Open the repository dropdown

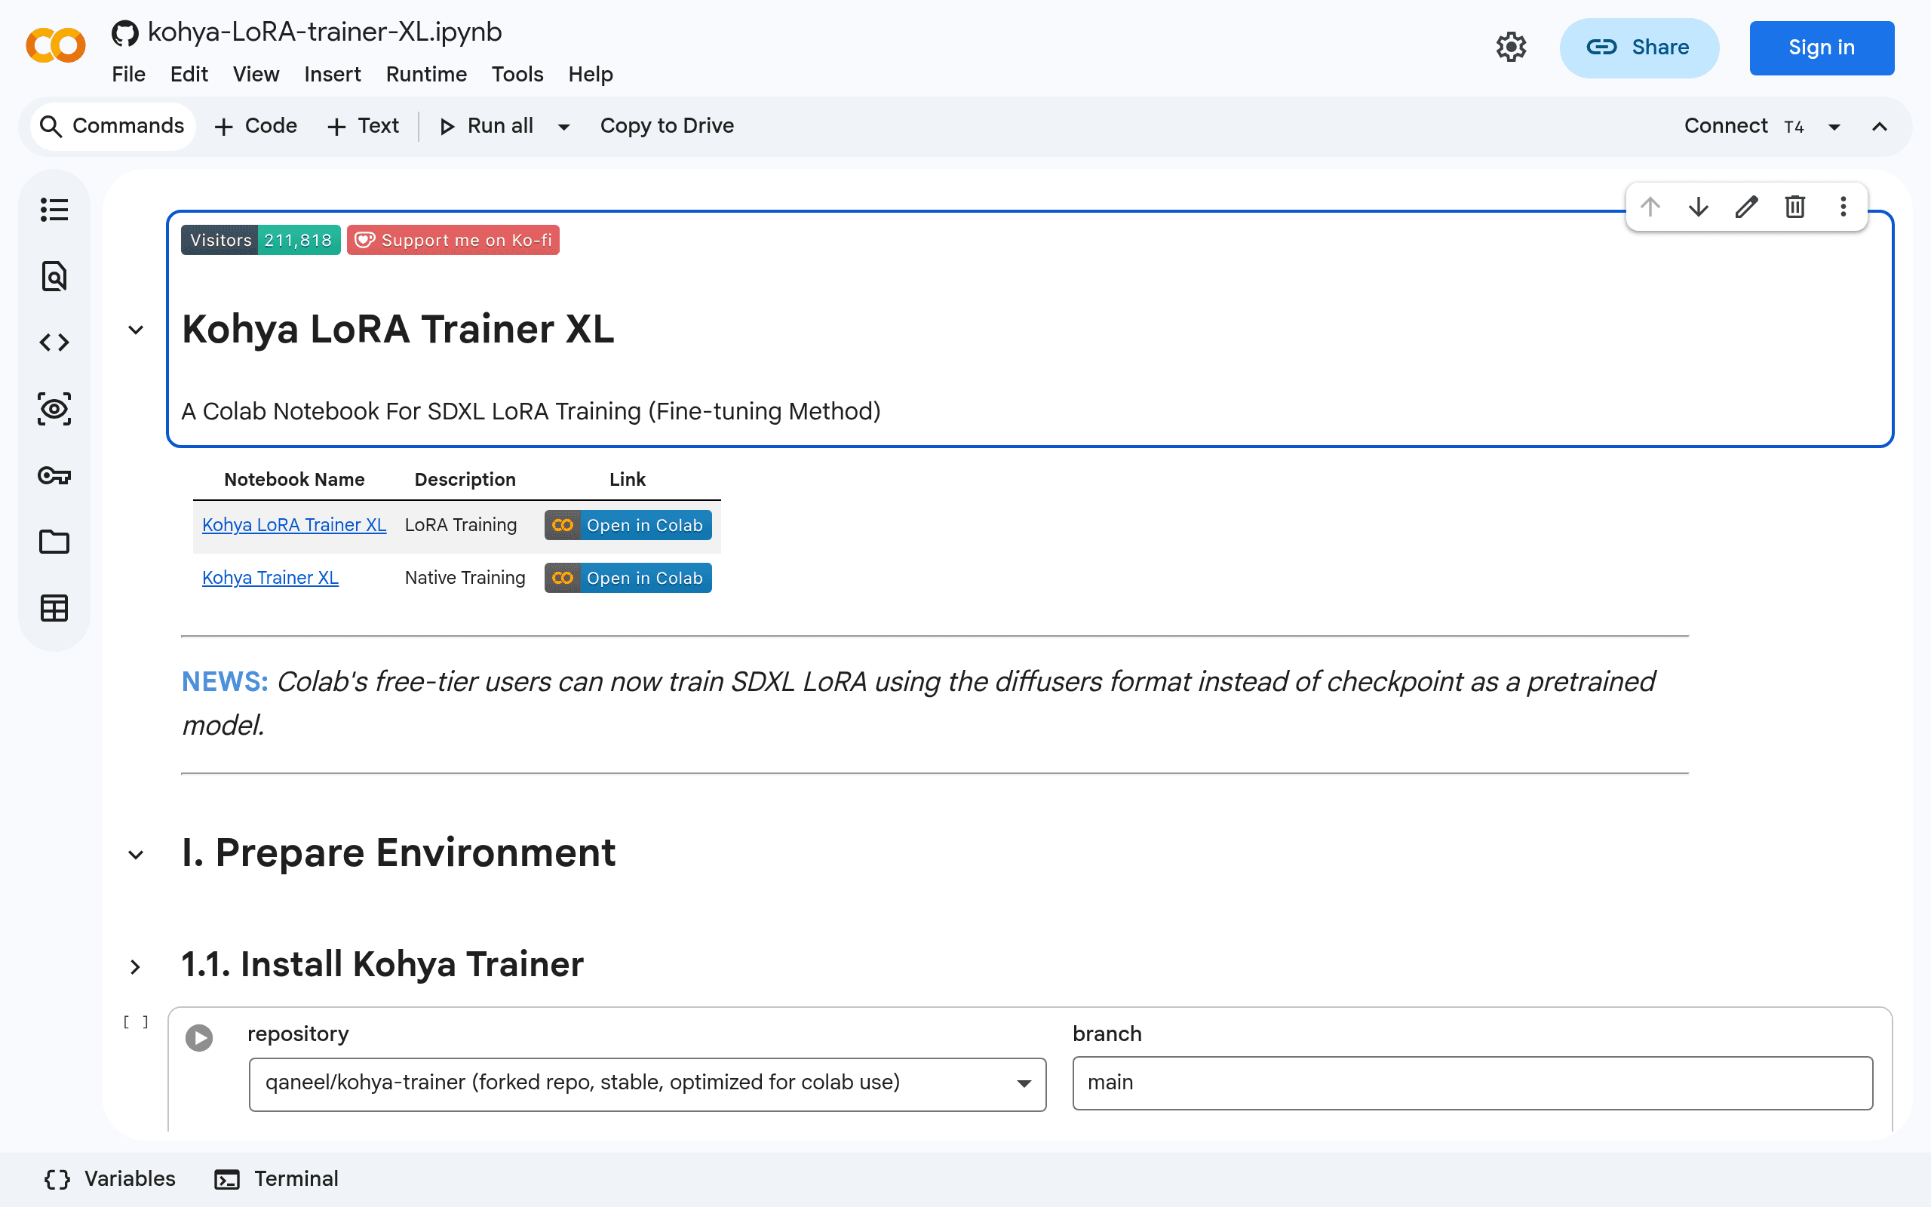647,1084
